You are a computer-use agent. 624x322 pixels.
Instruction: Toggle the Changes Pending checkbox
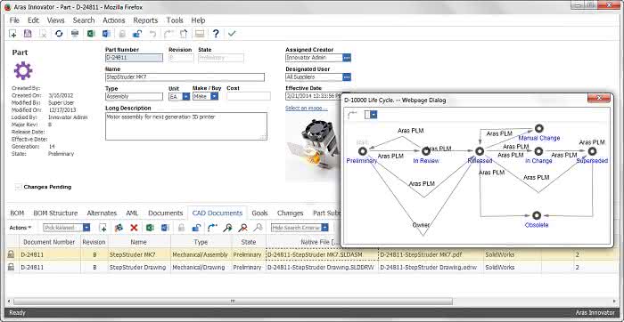[19, 187]
